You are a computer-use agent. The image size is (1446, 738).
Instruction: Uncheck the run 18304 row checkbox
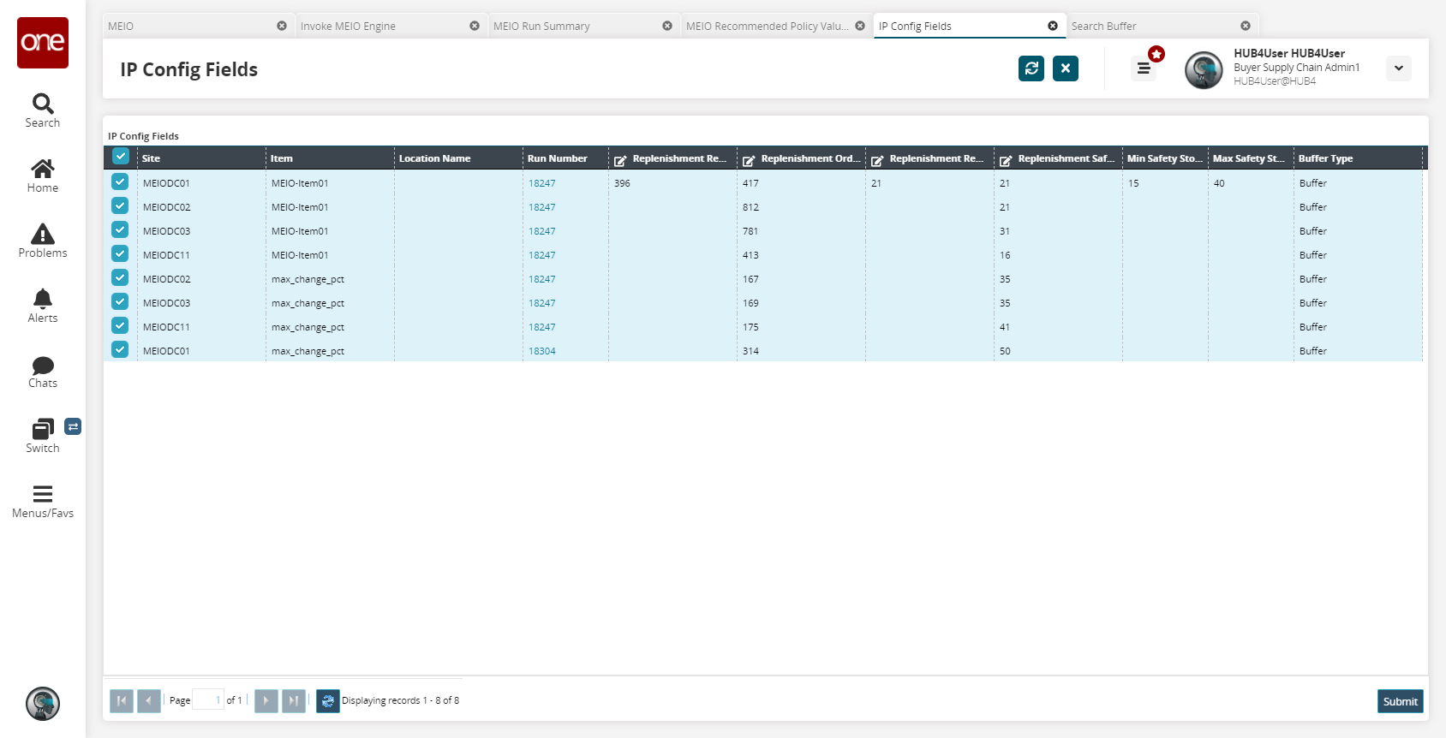120,350
